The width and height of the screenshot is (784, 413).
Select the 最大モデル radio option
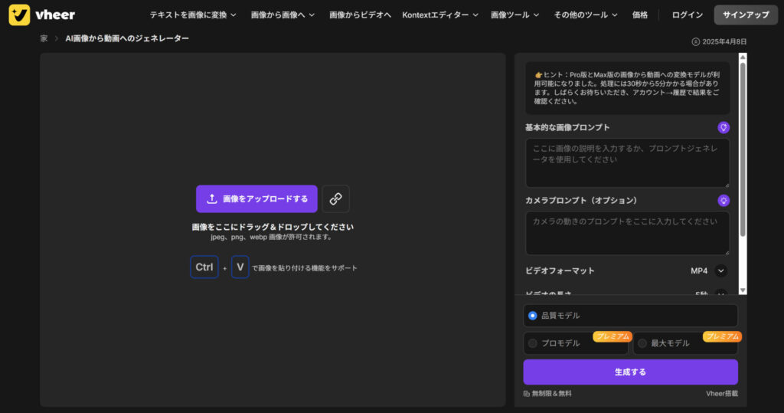pos(642,343)
